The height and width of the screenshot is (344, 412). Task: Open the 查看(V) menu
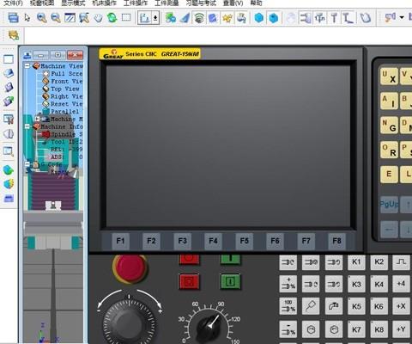pyautogui.click(x=233, y=3)
